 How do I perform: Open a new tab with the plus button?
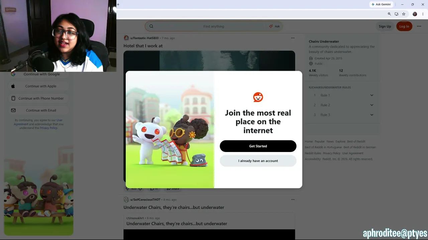click(x=118, y=4)
